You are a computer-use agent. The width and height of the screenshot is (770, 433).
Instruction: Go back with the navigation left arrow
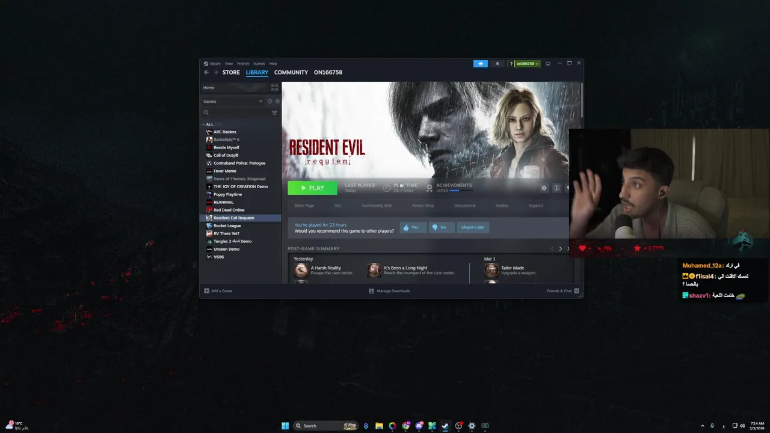pos(206,72)
